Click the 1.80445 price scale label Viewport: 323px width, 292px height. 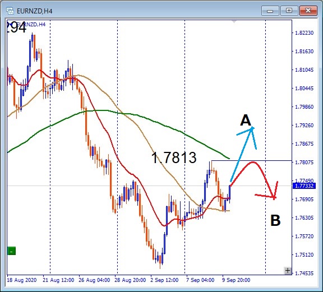(x=304, y=89)
